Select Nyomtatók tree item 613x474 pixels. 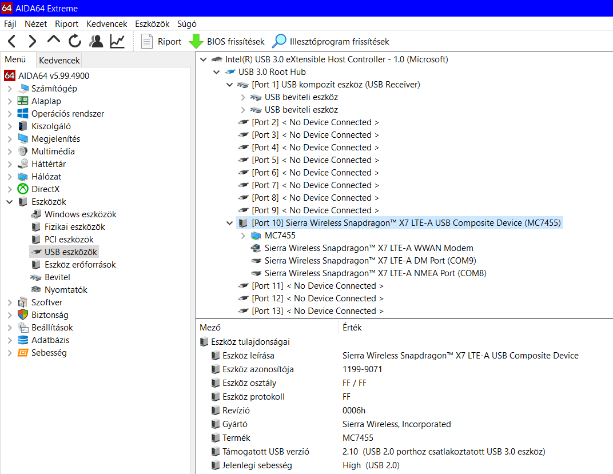tap(66, 289)
